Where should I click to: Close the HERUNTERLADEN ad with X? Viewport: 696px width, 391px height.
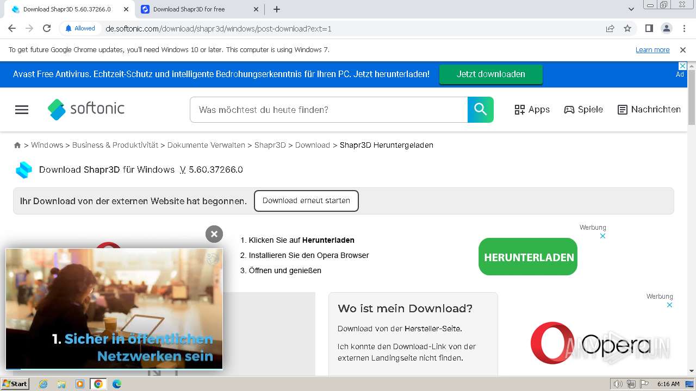[x=602, y=236]
